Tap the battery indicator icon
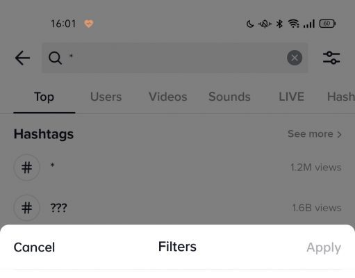This screenshot has width=355, height=278. [x=327, y=24]
